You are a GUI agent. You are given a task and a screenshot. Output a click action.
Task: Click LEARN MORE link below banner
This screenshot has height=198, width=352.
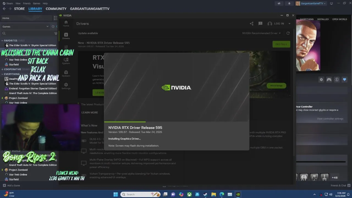click(x=90, y=112)
